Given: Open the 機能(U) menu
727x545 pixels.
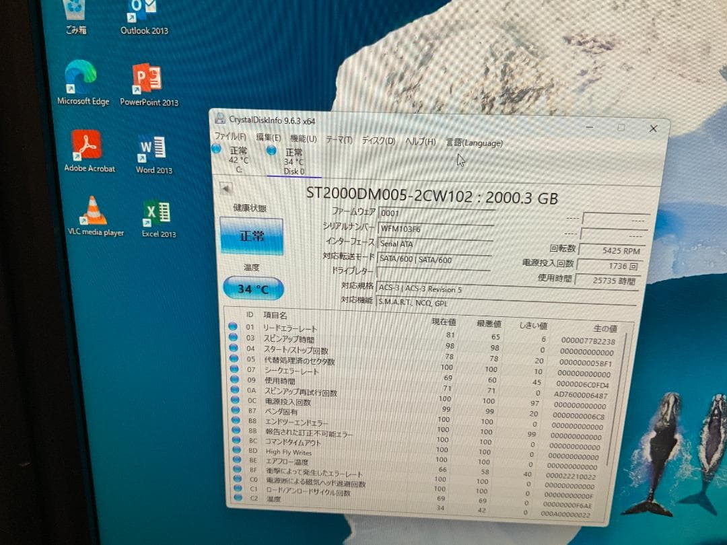Looking at the screenshot, I should (304, 139).
